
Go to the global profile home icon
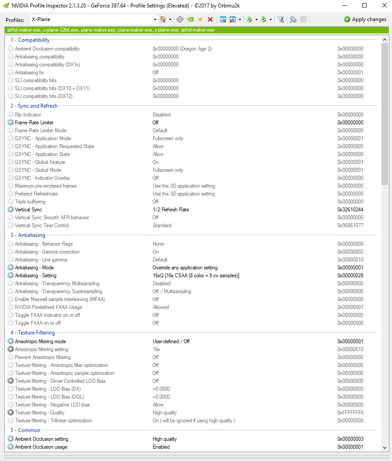pyautogui.click(x=163, y=19)
